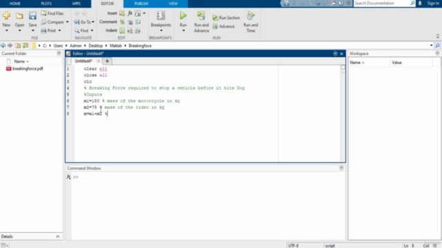Click the Advance button
The height and width of the screenshot is (248, 442).
224,26
